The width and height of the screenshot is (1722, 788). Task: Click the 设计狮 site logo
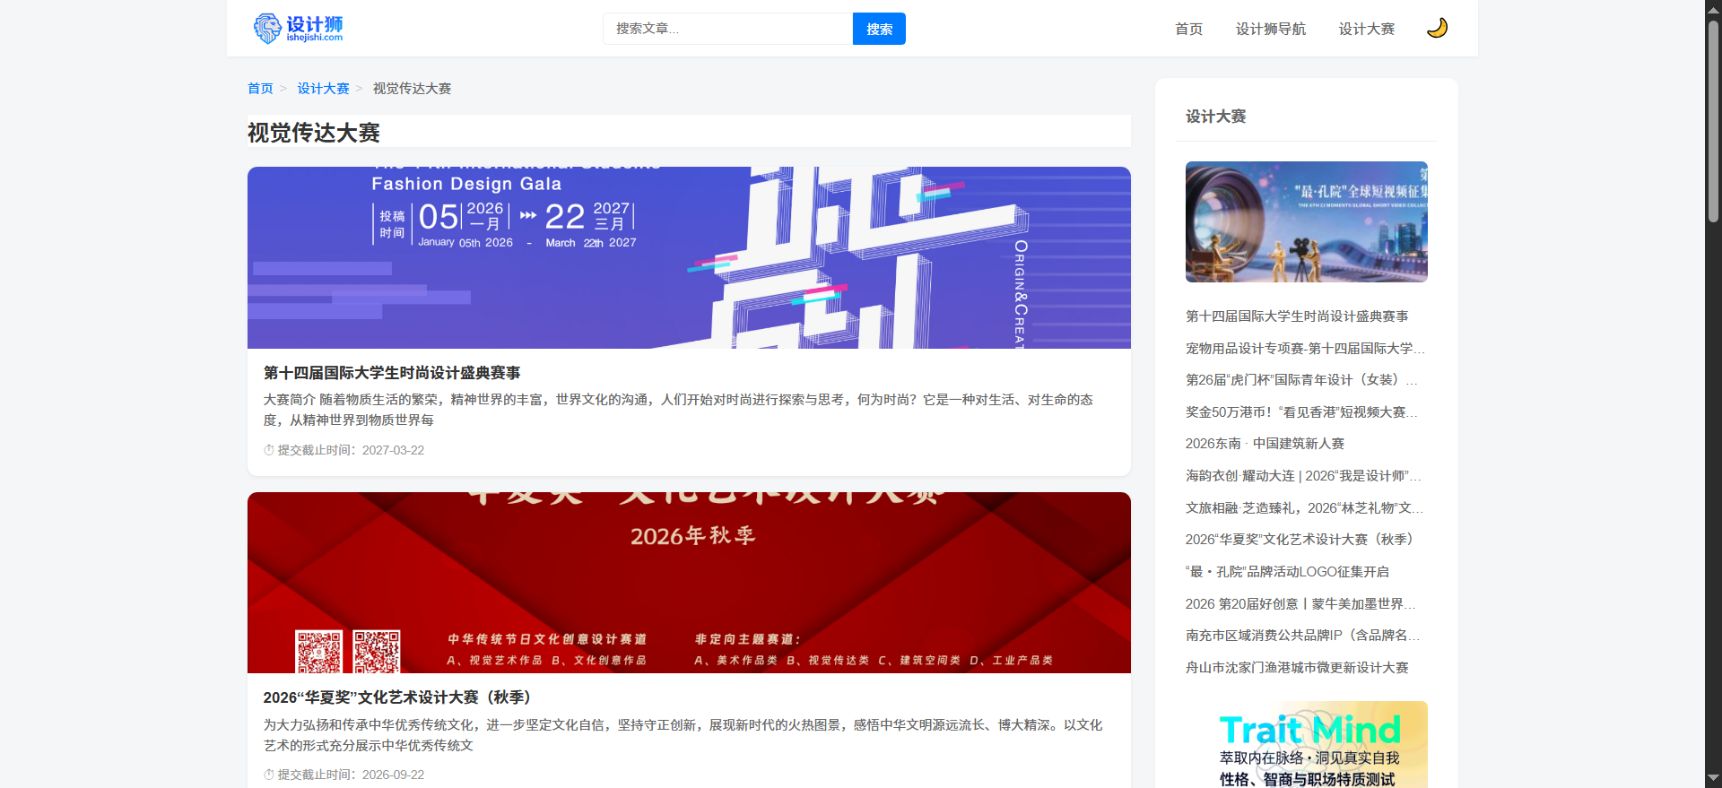click(298, 29)
